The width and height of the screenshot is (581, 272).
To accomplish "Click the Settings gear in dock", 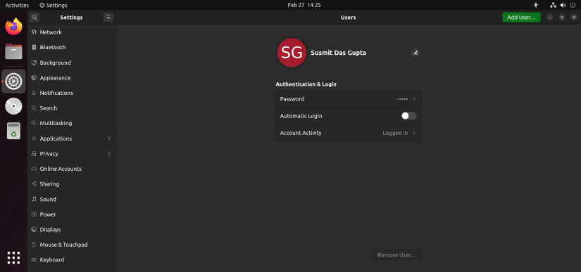I will point(13,82).
